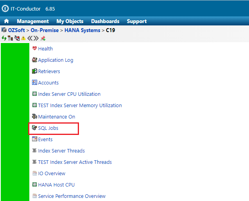Click the IT-Conductor gear logo

(x=5, y=8)
